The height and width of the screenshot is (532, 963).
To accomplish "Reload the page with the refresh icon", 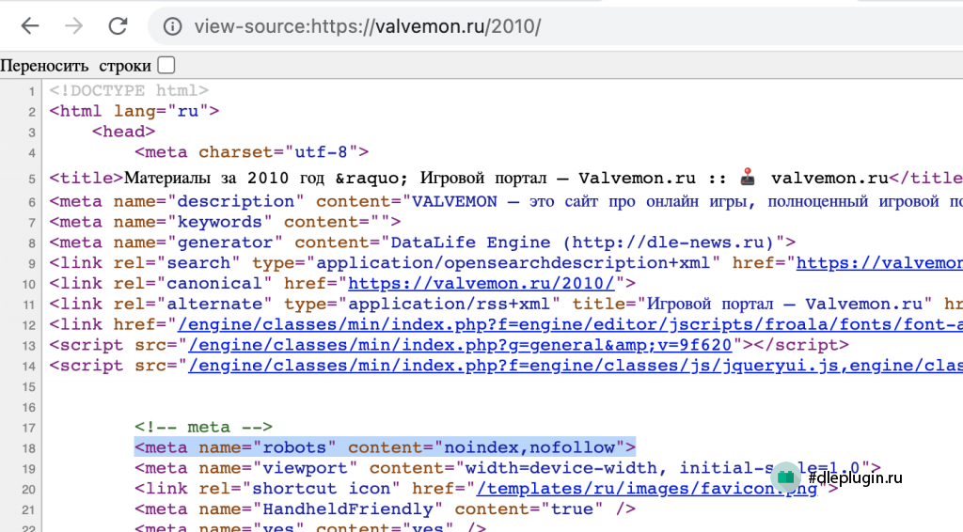I will tap(118, 25).
